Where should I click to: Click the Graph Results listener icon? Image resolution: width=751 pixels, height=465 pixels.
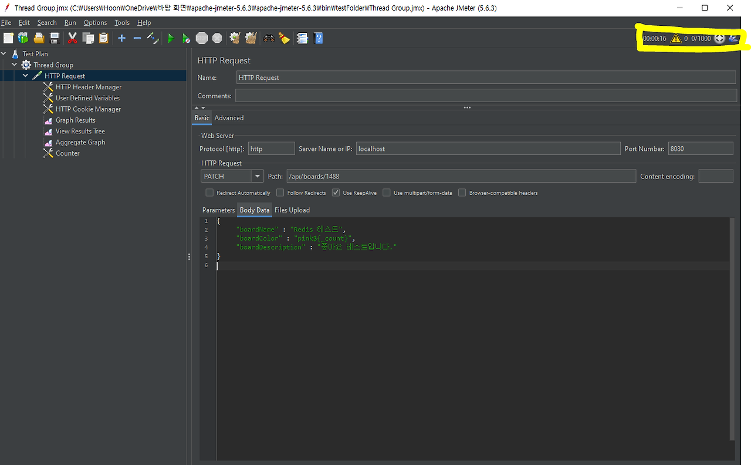(48, 120)
